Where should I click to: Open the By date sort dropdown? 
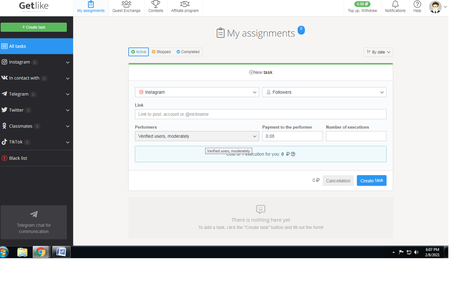(378, 52)
